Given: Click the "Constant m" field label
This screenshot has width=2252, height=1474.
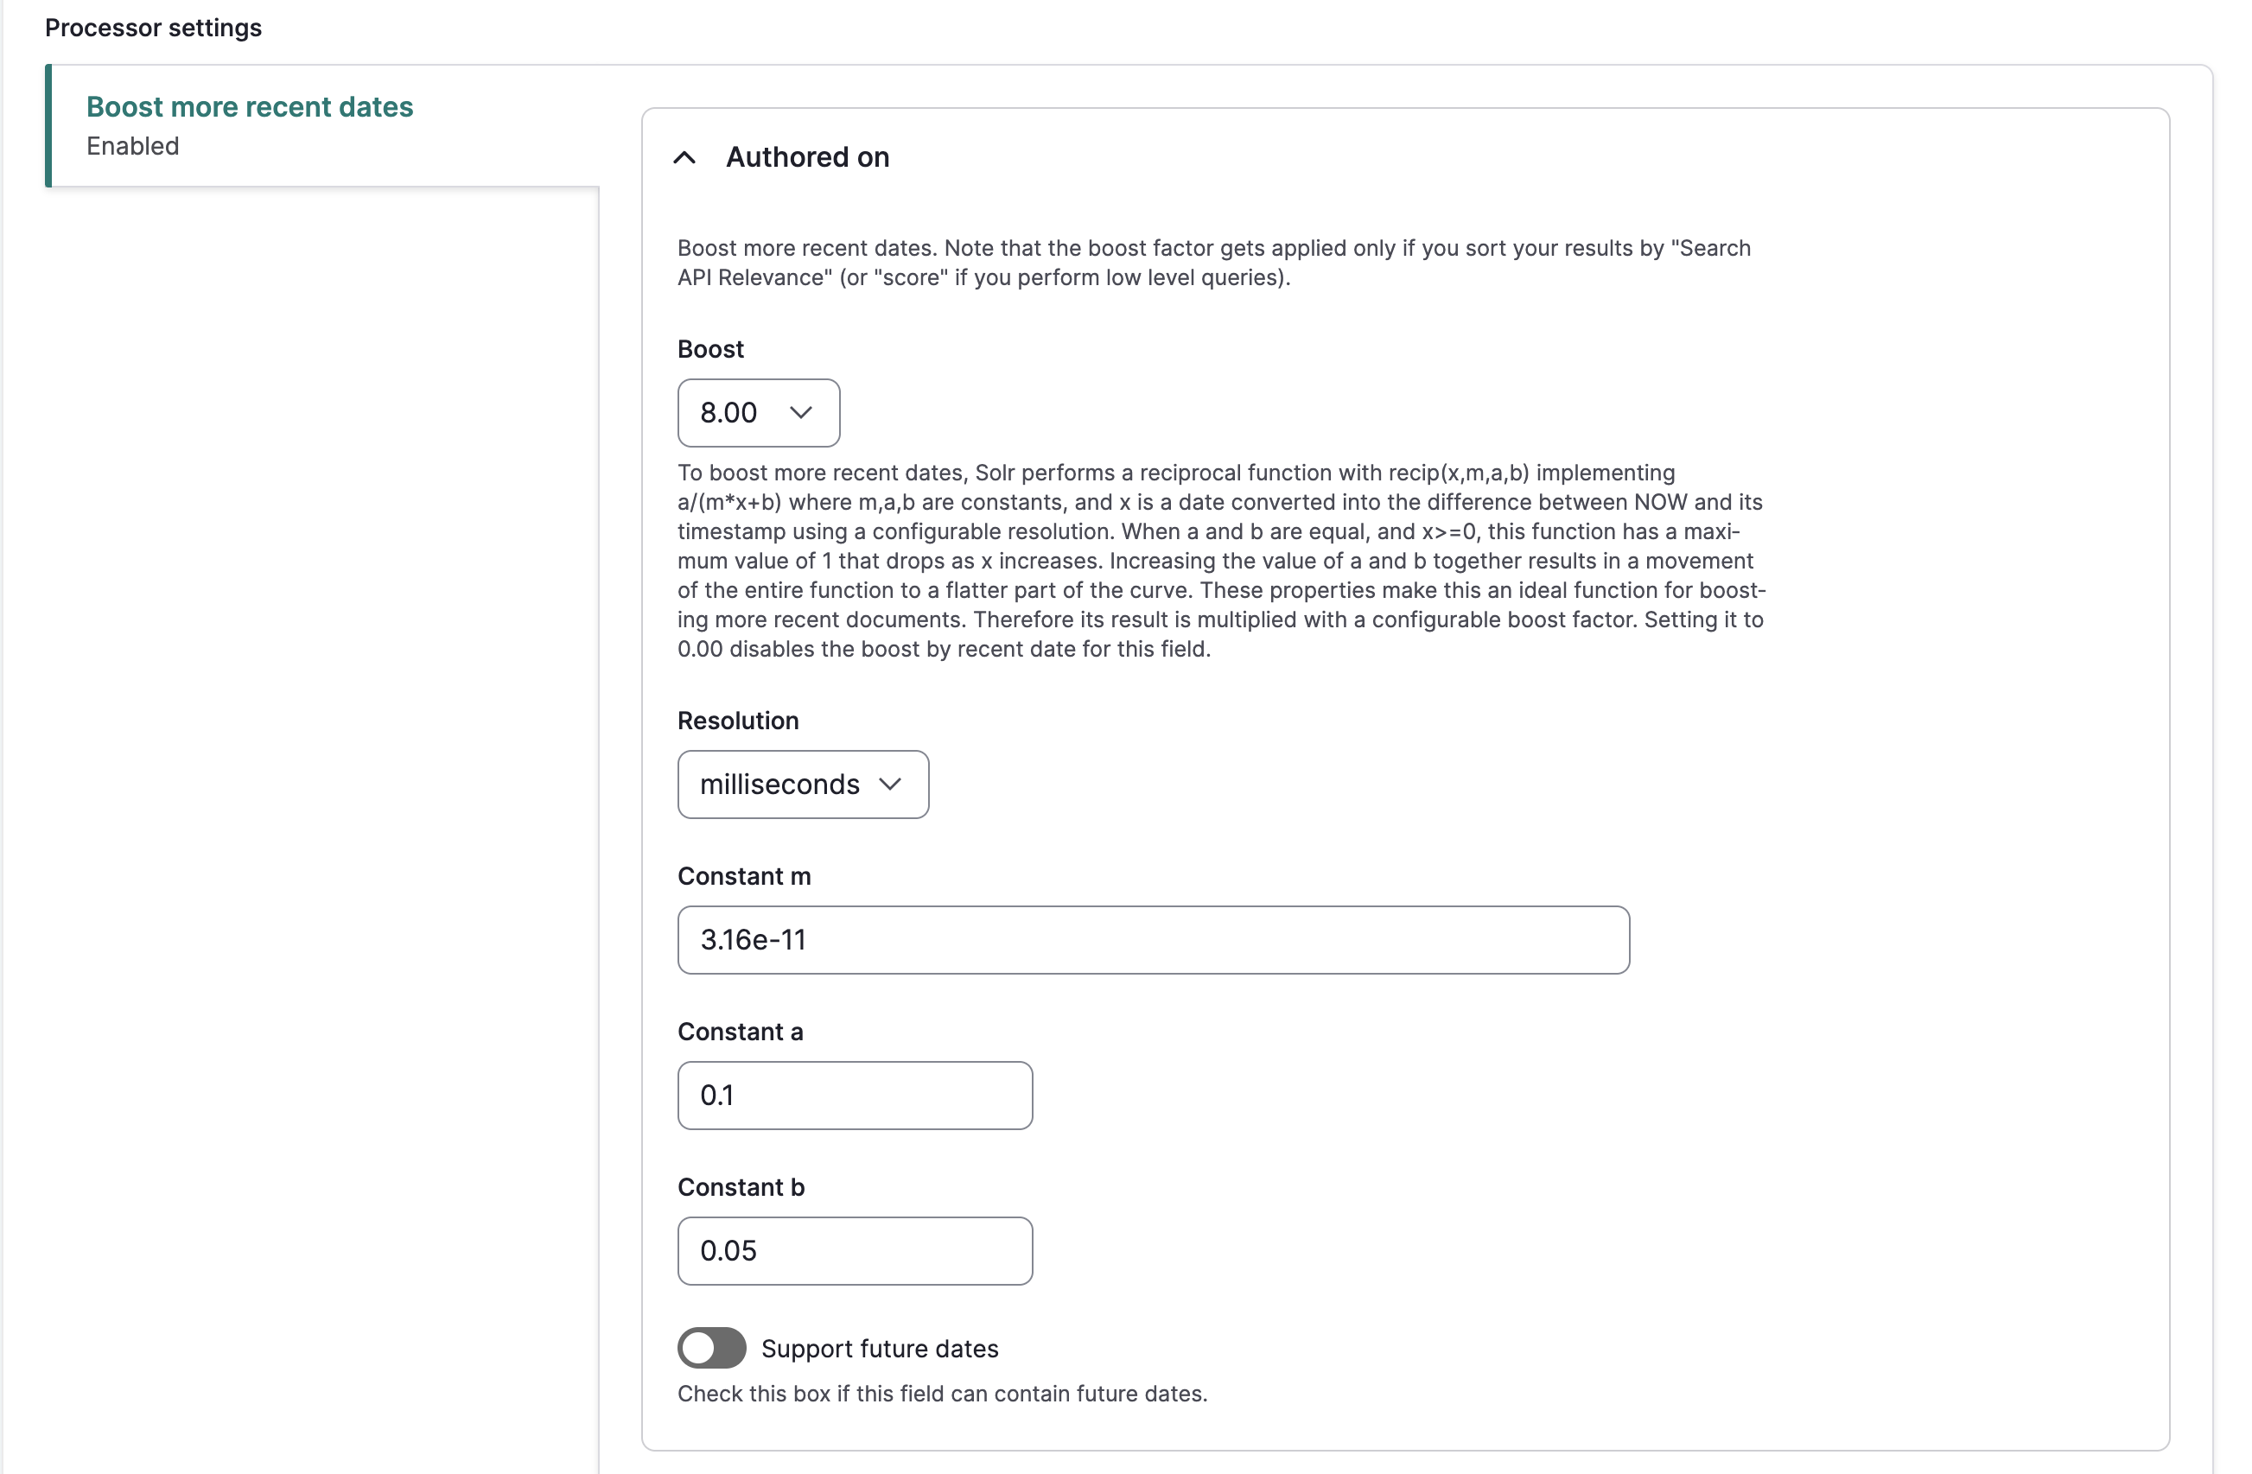Looking at the screenshot, I should [744, 876].
